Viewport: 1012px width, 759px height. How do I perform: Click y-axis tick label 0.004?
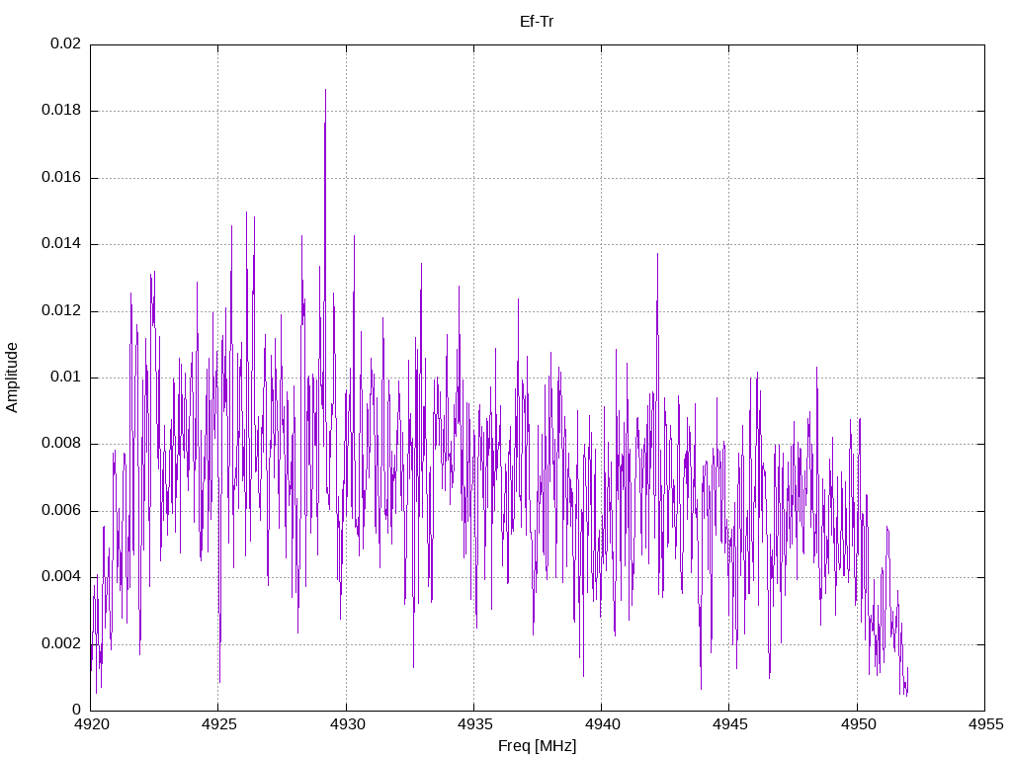pos(61,576)
